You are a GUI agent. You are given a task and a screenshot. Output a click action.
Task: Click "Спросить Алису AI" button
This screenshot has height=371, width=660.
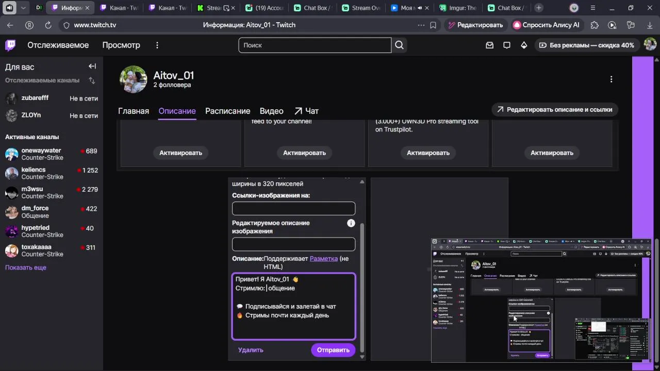click(x=547, y=25)
